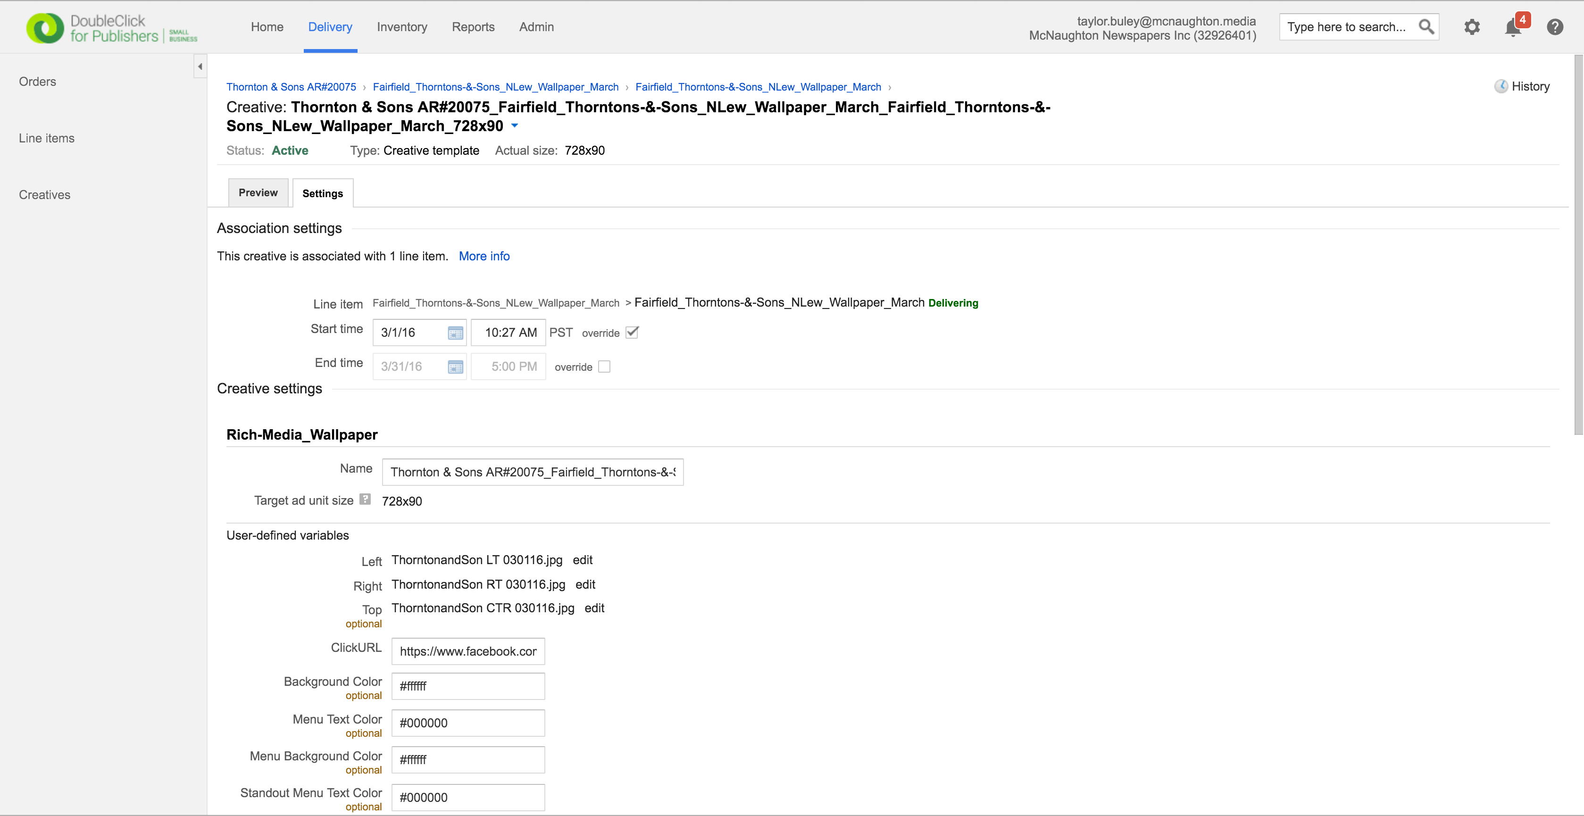Click the ClickURL input field
Screen dimensions: 1584x816
468,652
